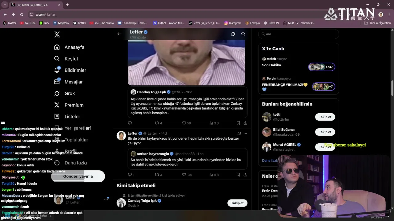Follow Candaş Tolga Işık with Takip et
The height and width of the screenshot is (221, 394).
(x=237, y=203)
